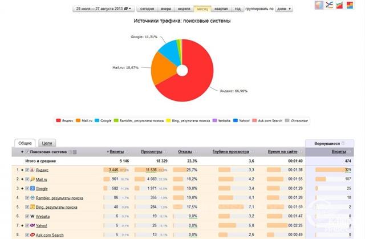This screenshot has width=365, height=239.
Task: Select the 'месяц' period tab
Action: (x=202, y=9)
